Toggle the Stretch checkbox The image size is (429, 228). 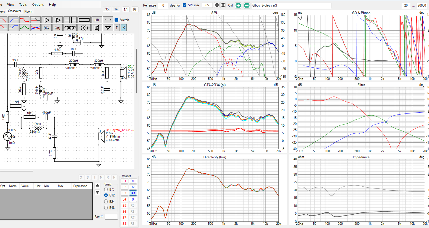[x=116, y=20]
